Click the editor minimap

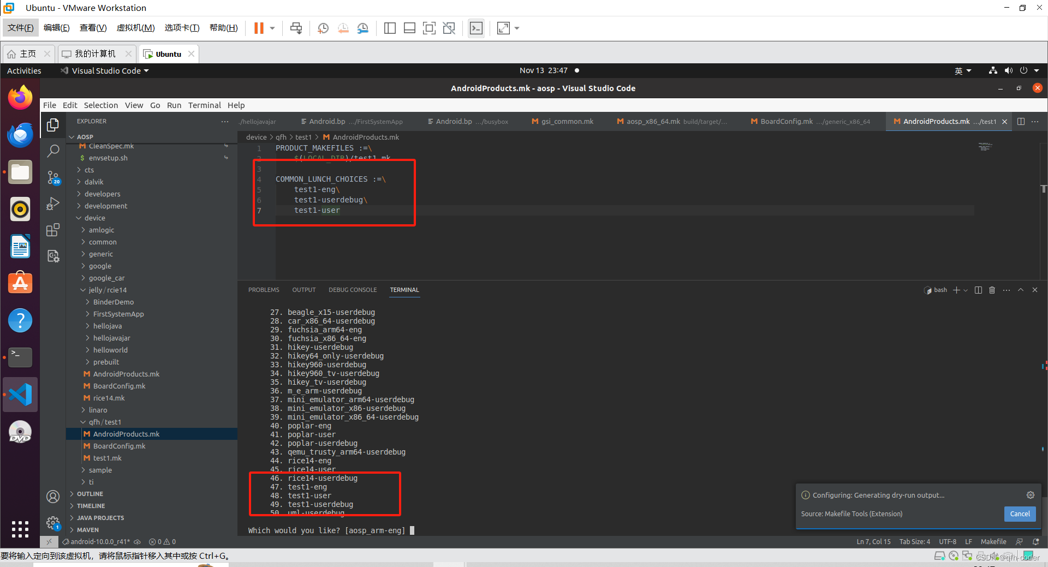(985, 147)
